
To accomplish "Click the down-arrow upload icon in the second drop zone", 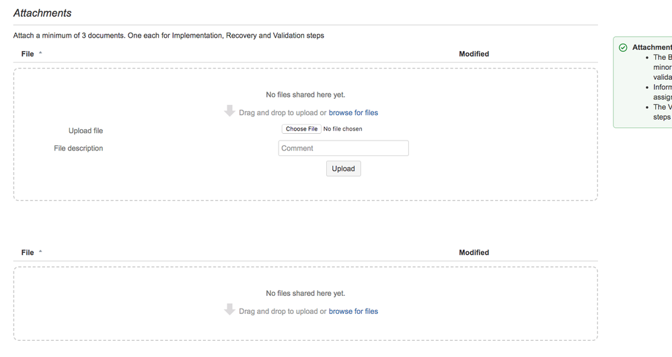I will (x=229, y=310).
